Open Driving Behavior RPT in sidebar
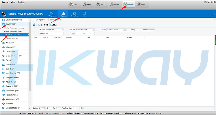216x115 pixels. coord(14,20)
